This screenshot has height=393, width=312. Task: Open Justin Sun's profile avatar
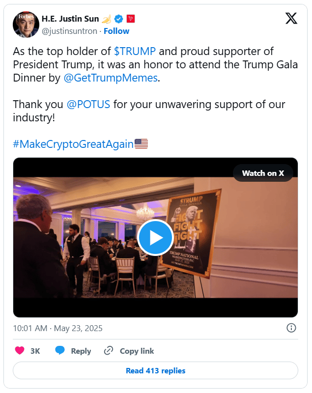pos(26,24)
